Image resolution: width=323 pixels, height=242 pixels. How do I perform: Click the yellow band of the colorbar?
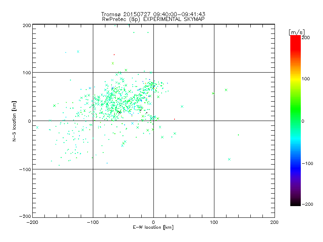pos(296,79)
